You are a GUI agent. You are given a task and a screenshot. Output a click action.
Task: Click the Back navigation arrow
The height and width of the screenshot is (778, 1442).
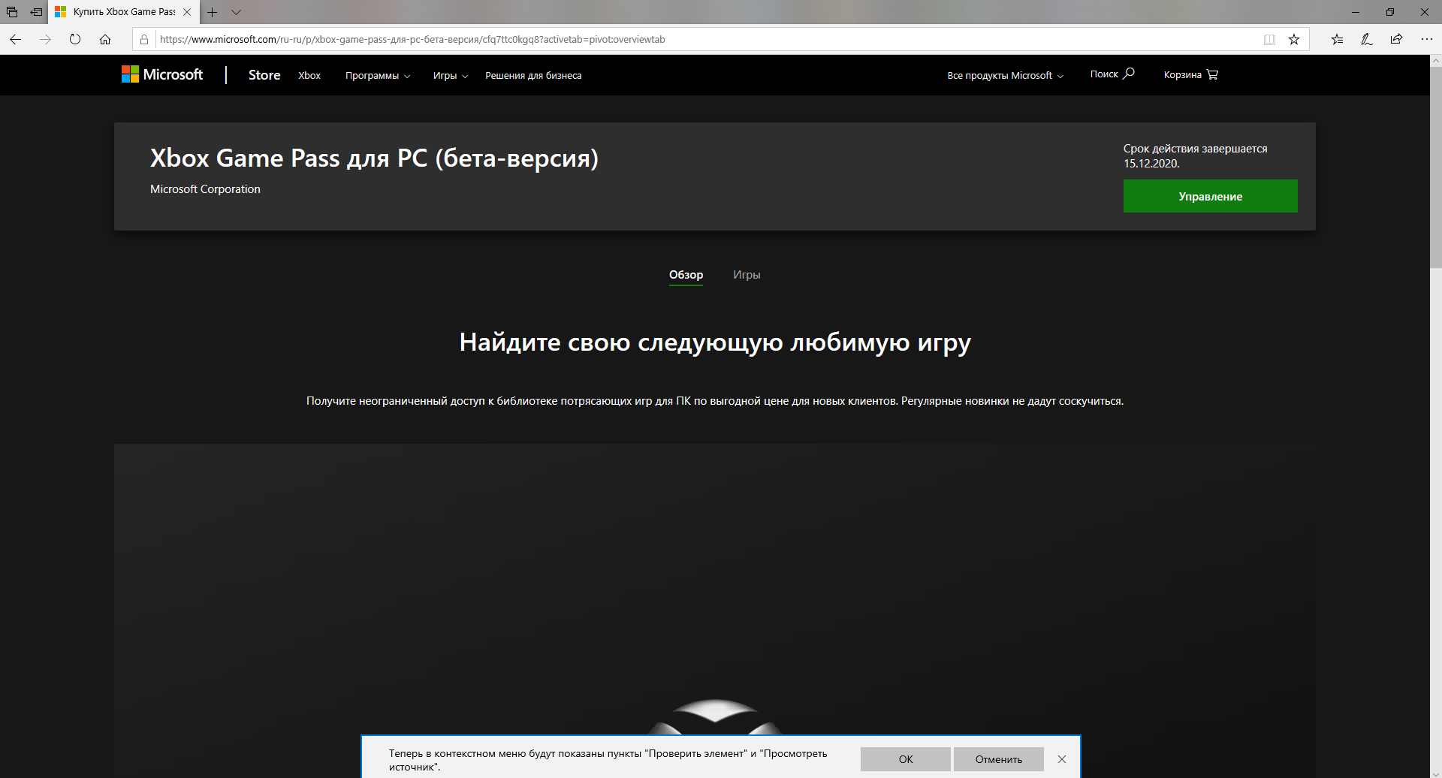pyautogui.click(x=16, y=39)
